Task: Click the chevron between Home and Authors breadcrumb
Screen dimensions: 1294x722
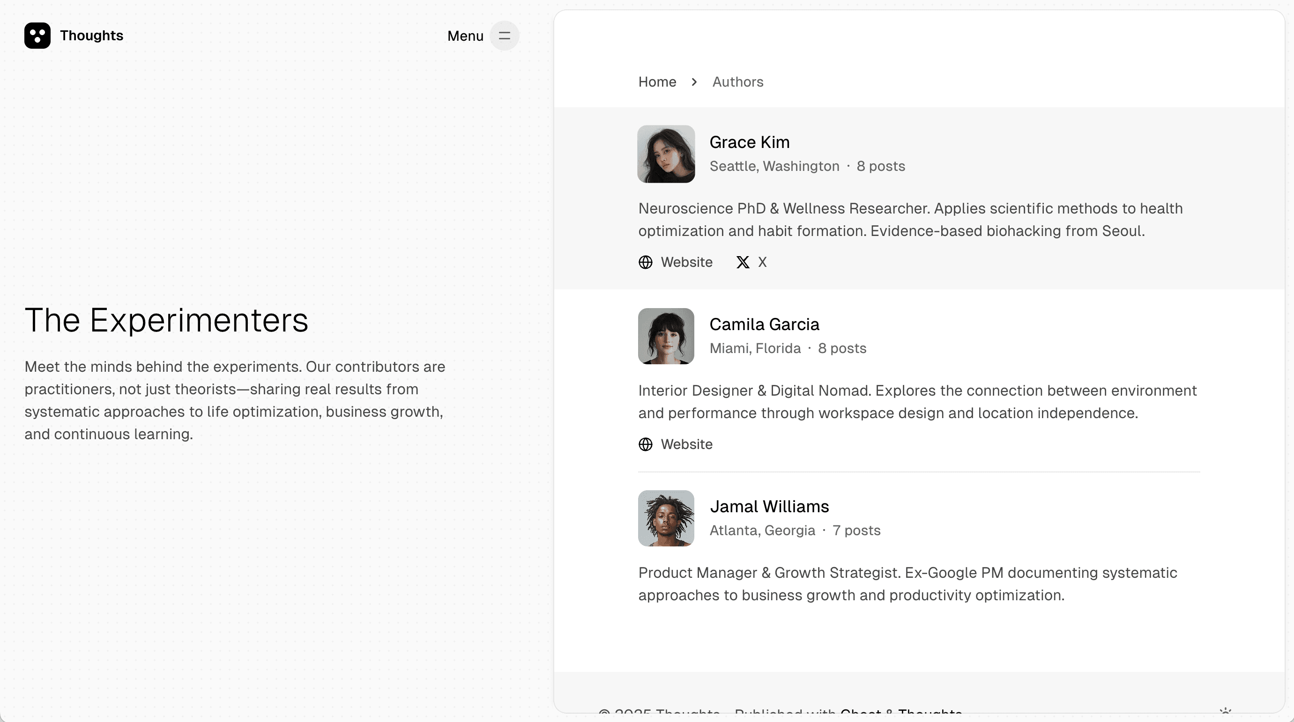Action: [x=694, y=81]
